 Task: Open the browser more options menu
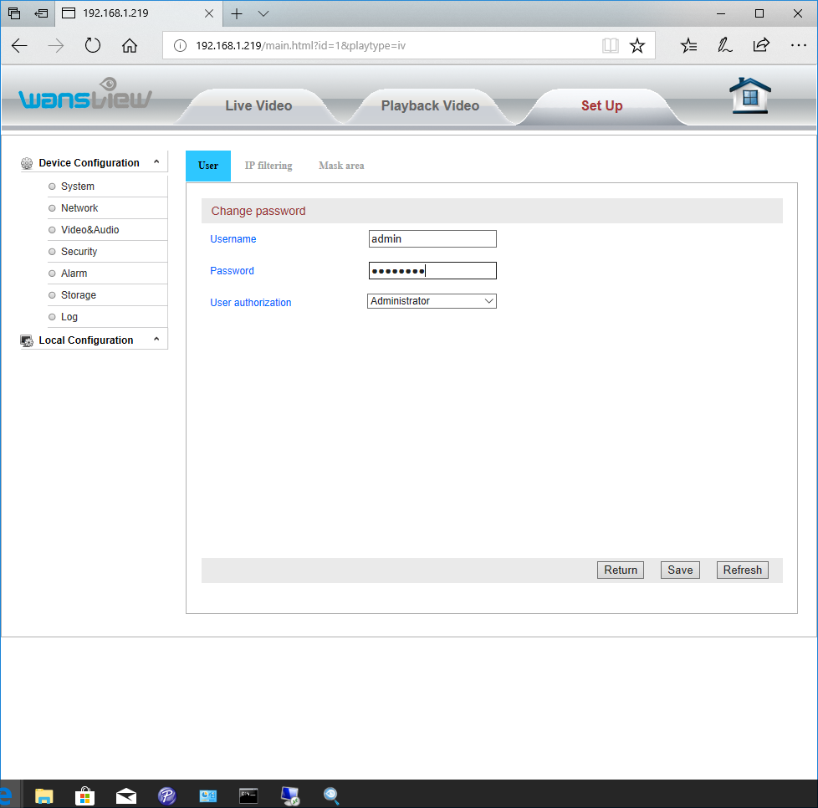pos(798,46)
